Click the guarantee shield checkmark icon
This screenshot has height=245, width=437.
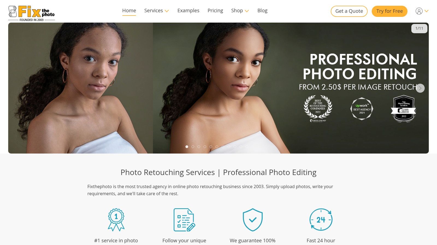tap(253, 220)
